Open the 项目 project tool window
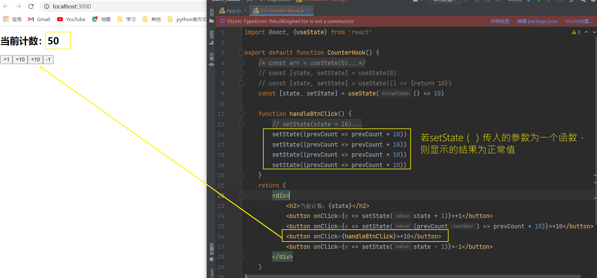The width and height of the screenshot is (597, 278). coord(211,16)
